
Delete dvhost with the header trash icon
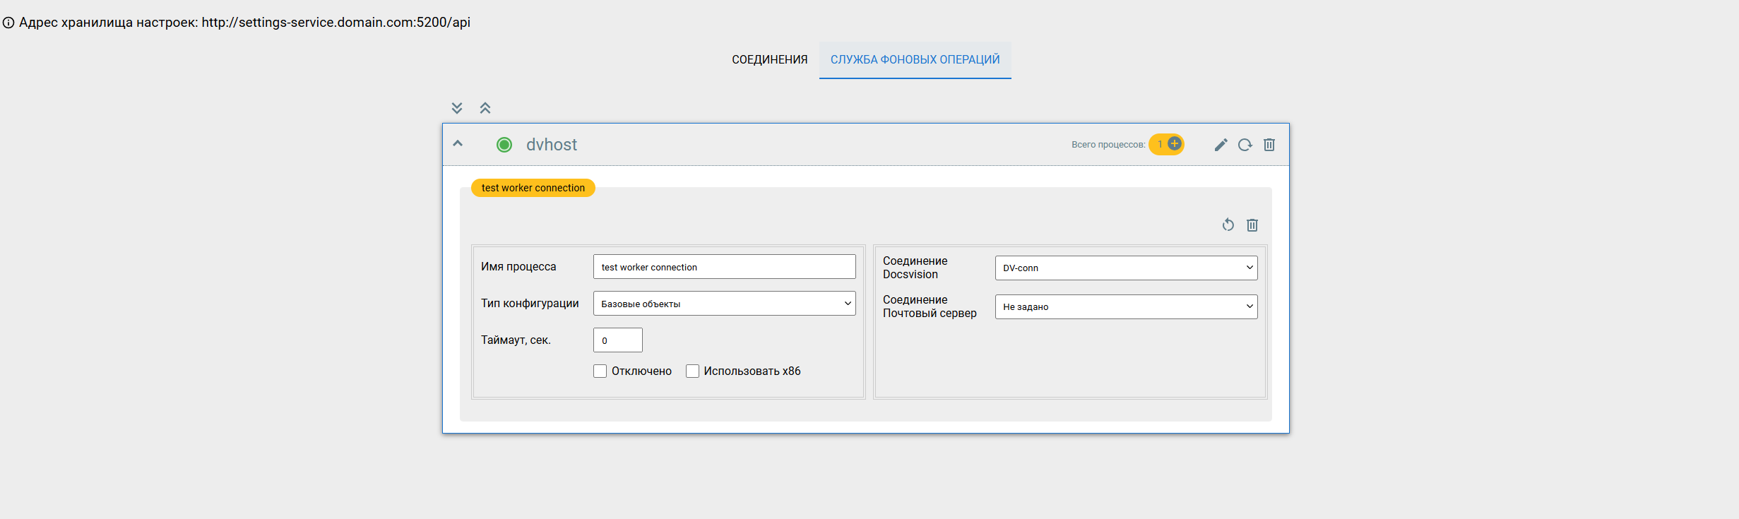tap(1269, 145)
